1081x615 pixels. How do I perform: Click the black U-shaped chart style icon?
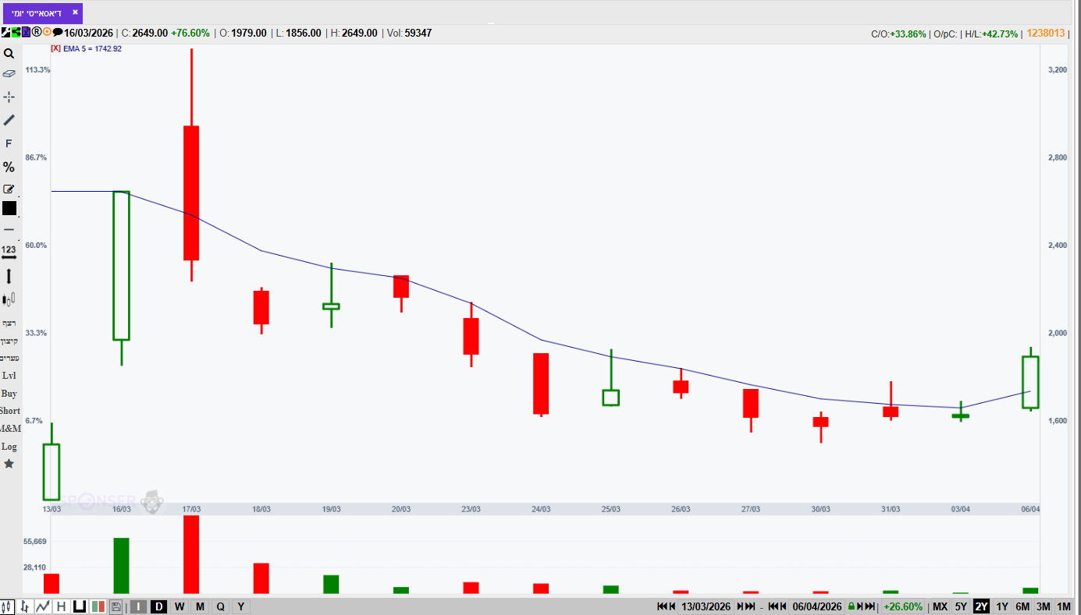click(x=79, y=606)
